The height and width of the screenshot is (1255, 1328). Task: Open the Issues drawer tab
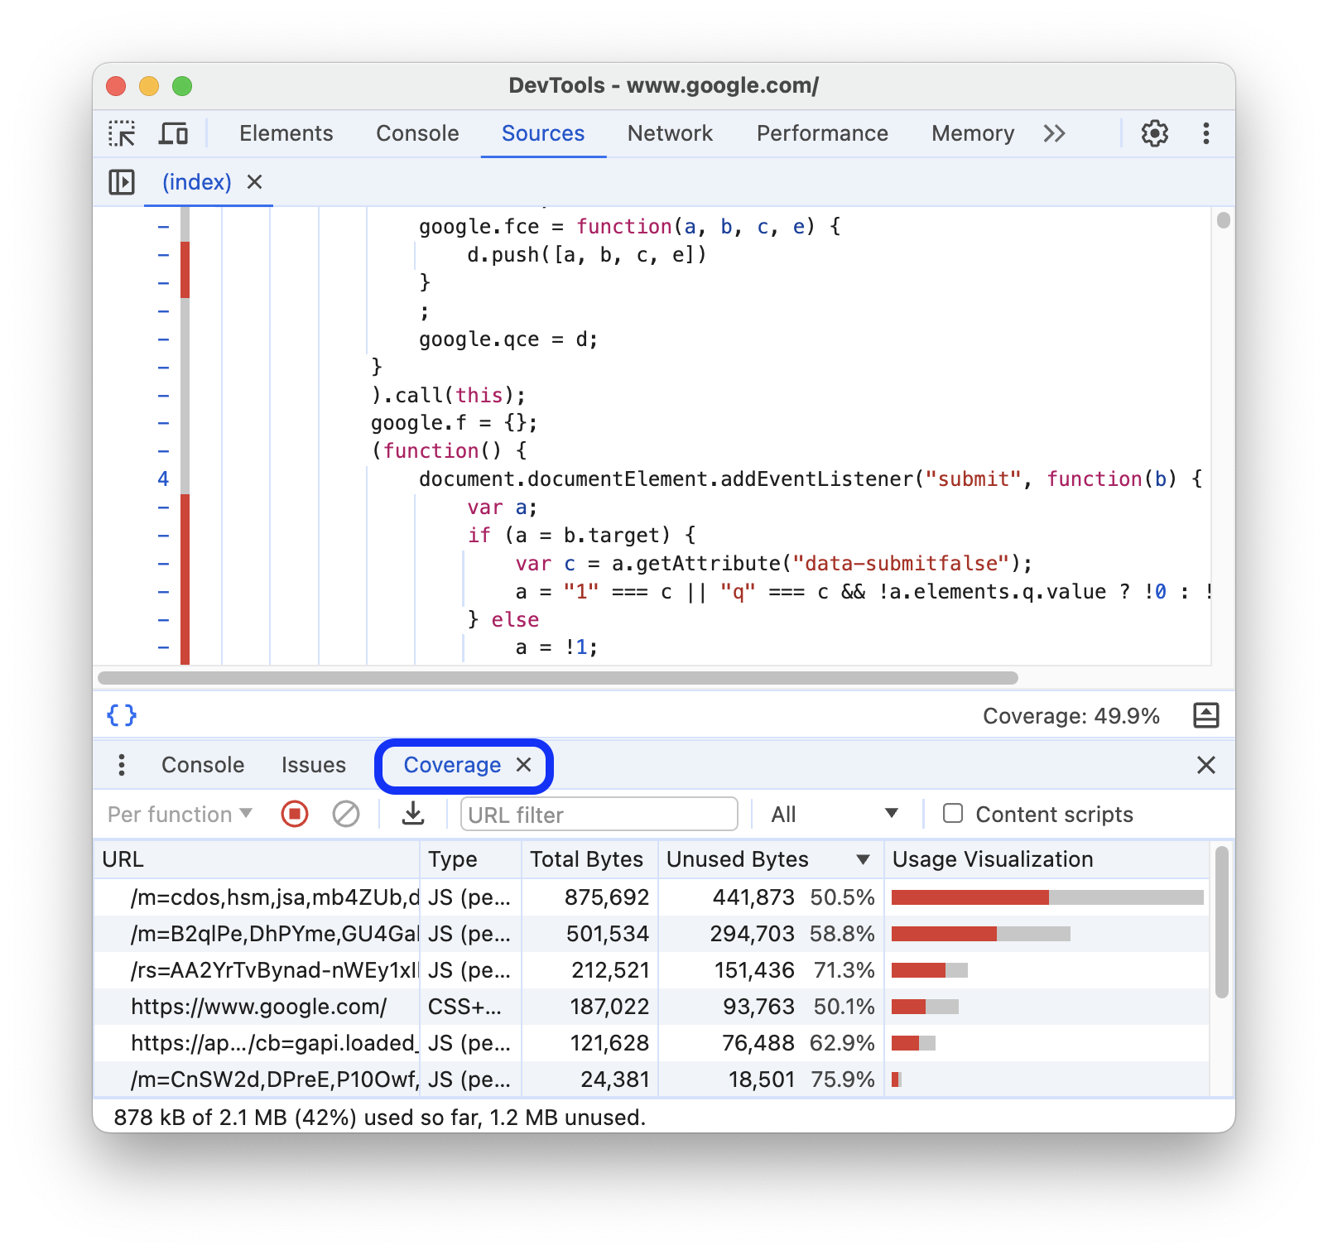pyautogui.click(x=313, y=765)
